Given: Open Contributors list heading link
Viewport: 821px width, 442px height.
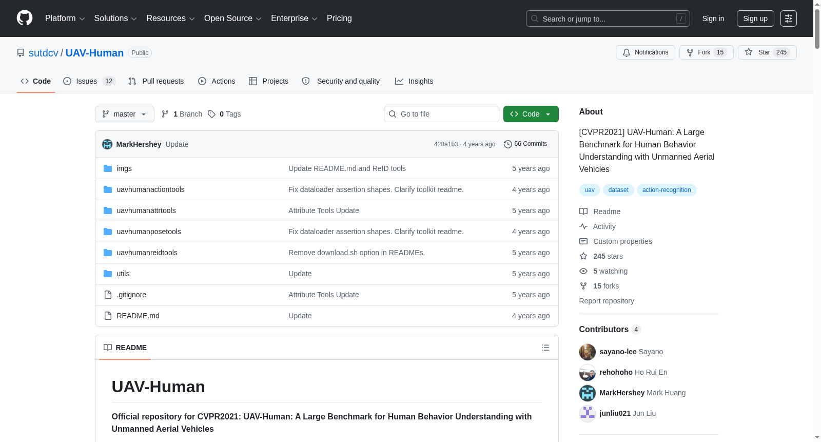Looking at the screenshot, I should click(x=610, y=330).
